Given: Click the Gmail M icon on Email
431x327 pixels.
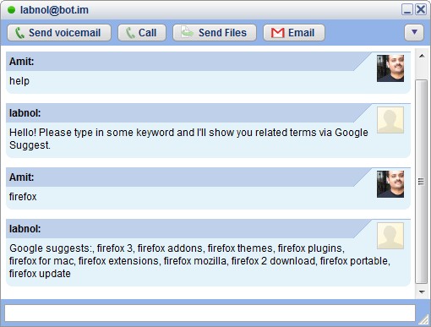Looking at the screenshot, I should (x=278, y=33).
